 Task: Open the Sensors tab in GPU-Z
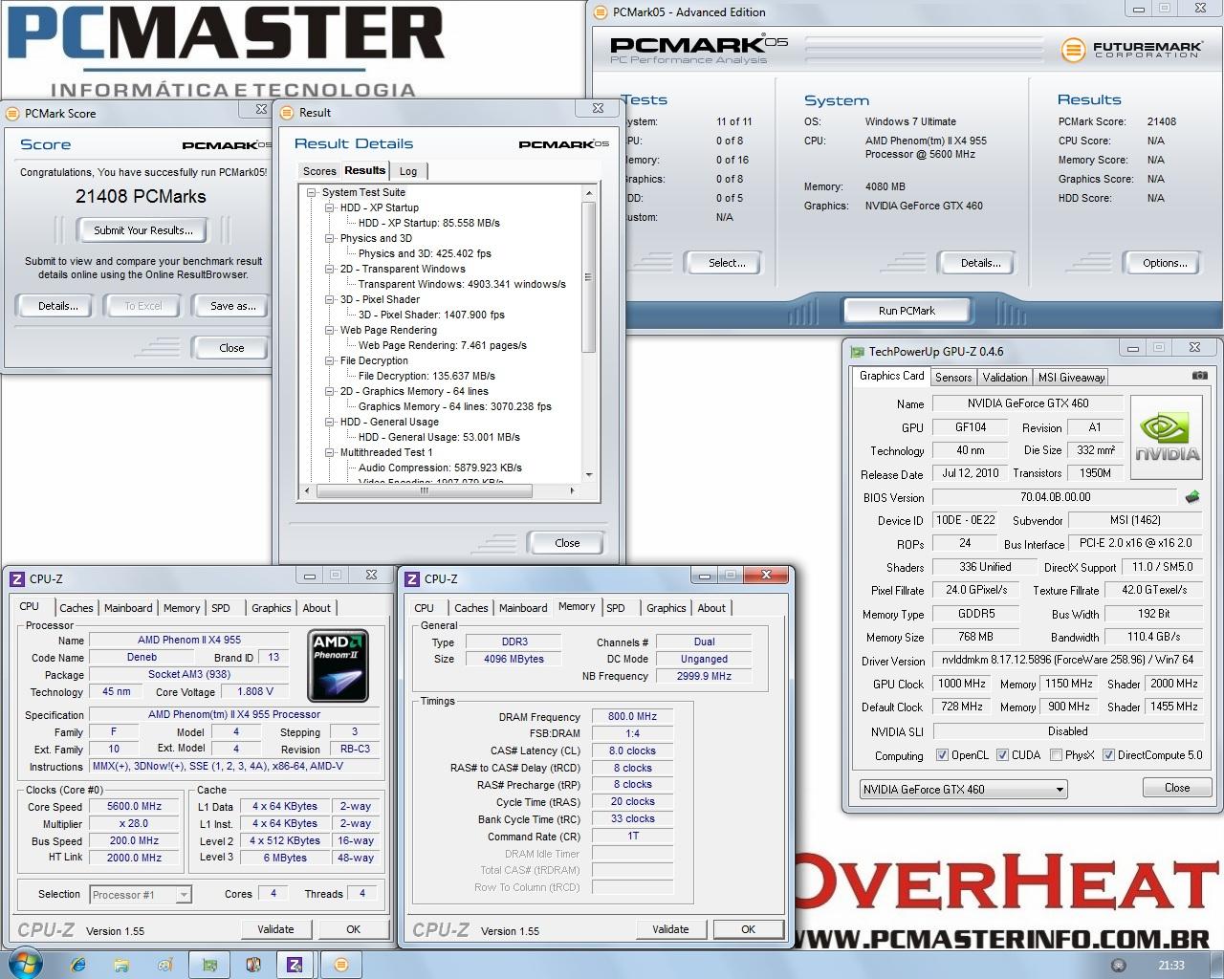pos(953,378)
